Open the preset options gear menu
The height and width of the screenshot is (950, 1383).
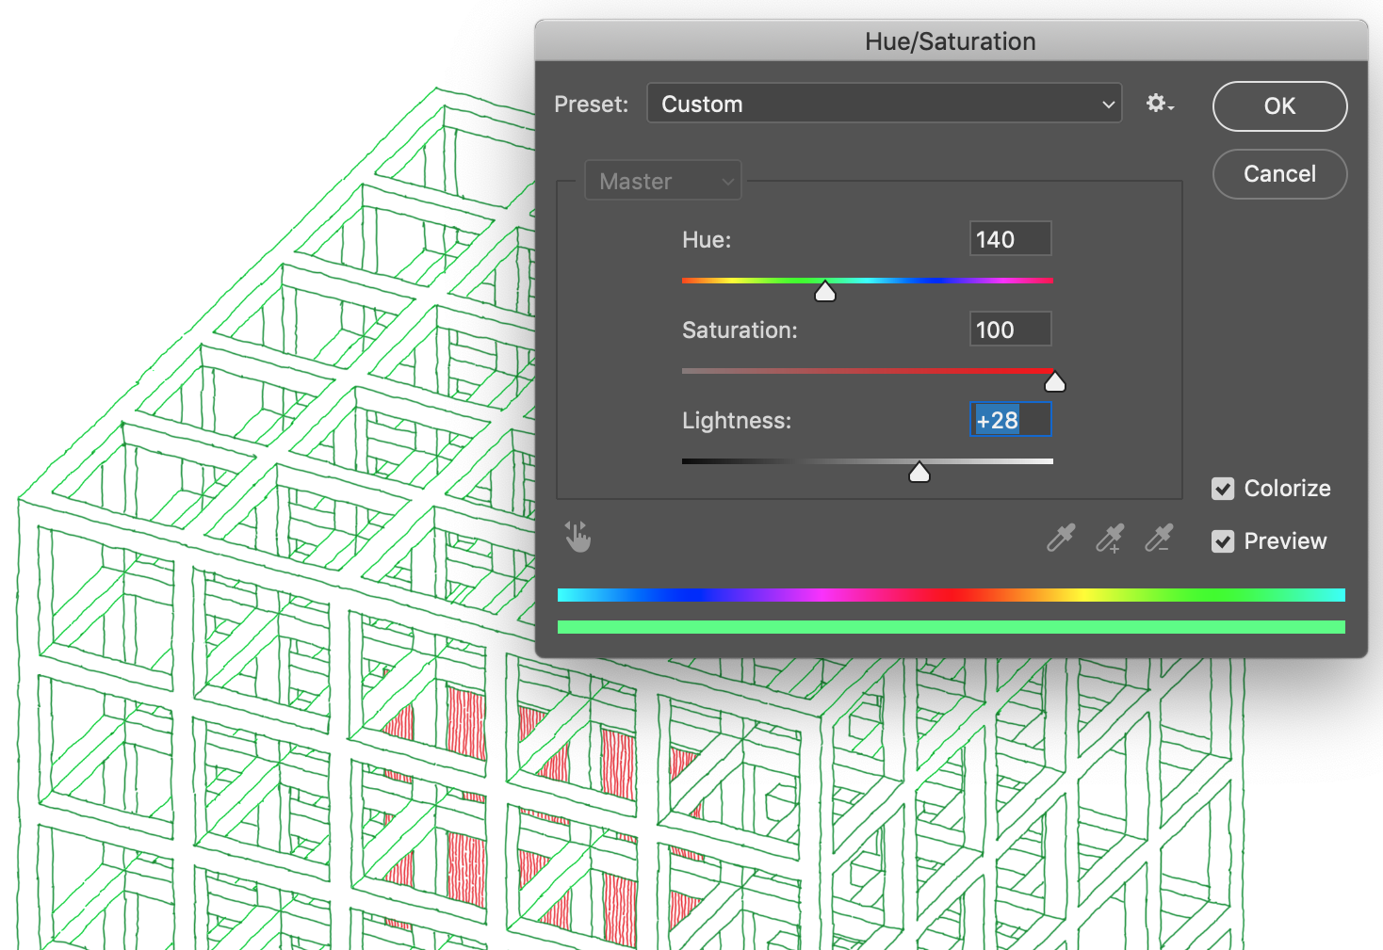click(1160, 104)
